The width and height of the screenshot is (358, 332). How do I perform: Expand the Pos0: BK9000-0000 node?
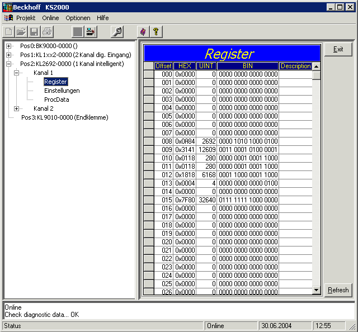9,46
